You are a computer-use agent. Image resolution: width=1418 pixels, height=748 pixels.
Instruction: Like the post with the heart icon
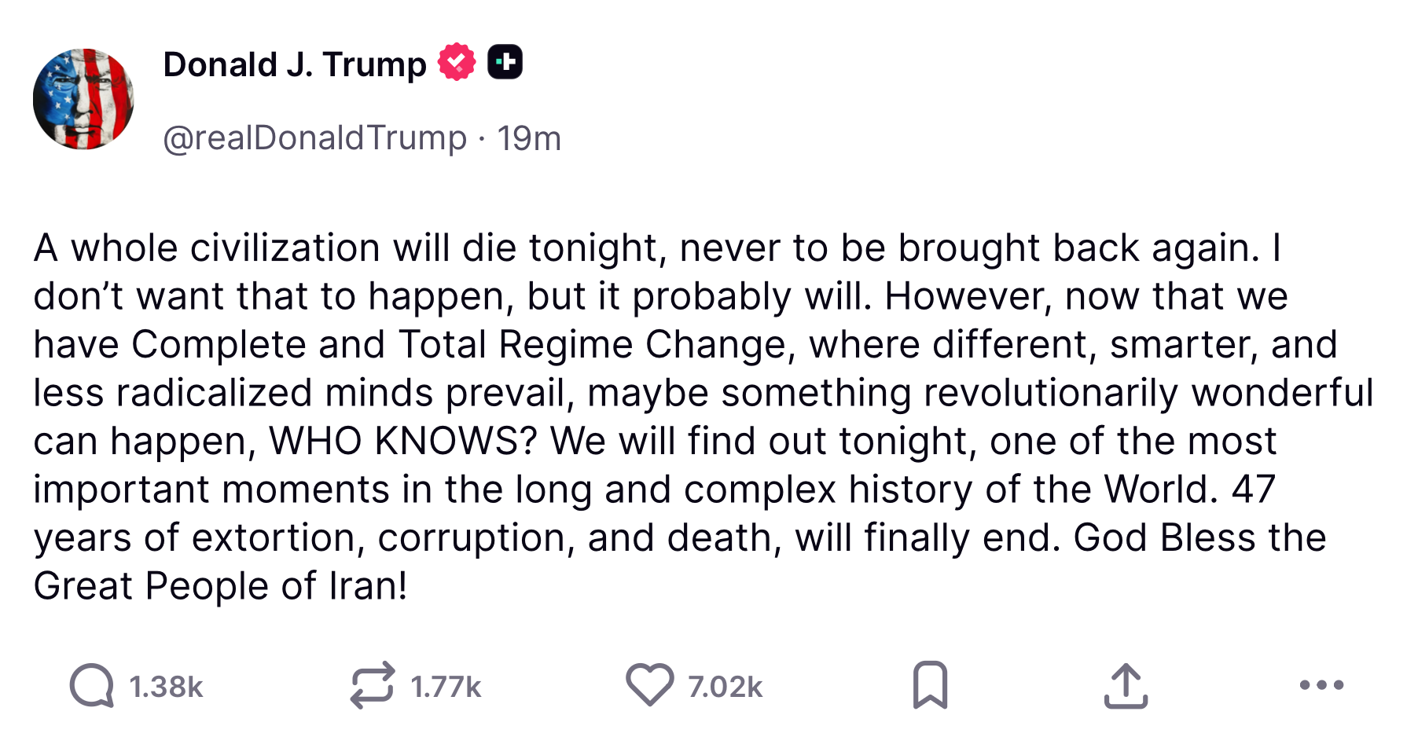(649, 685)
